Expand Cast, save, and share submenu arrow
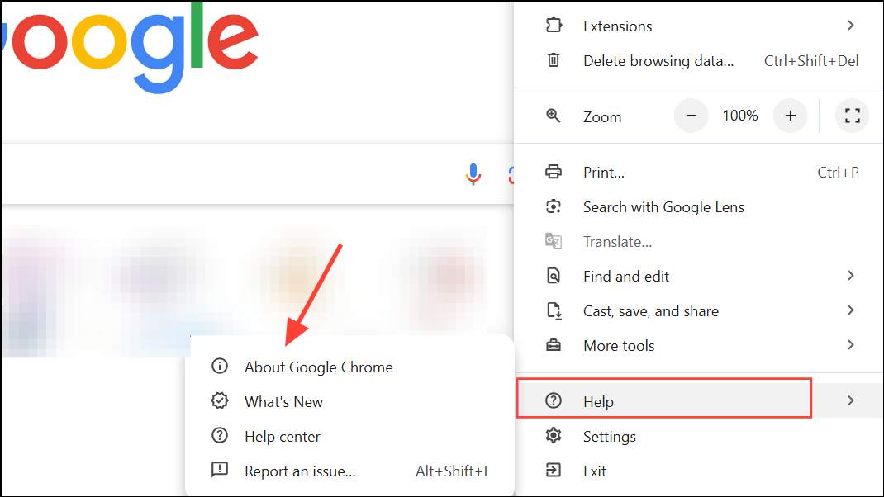This screenshot has width=884, height=497. (851, 310)
